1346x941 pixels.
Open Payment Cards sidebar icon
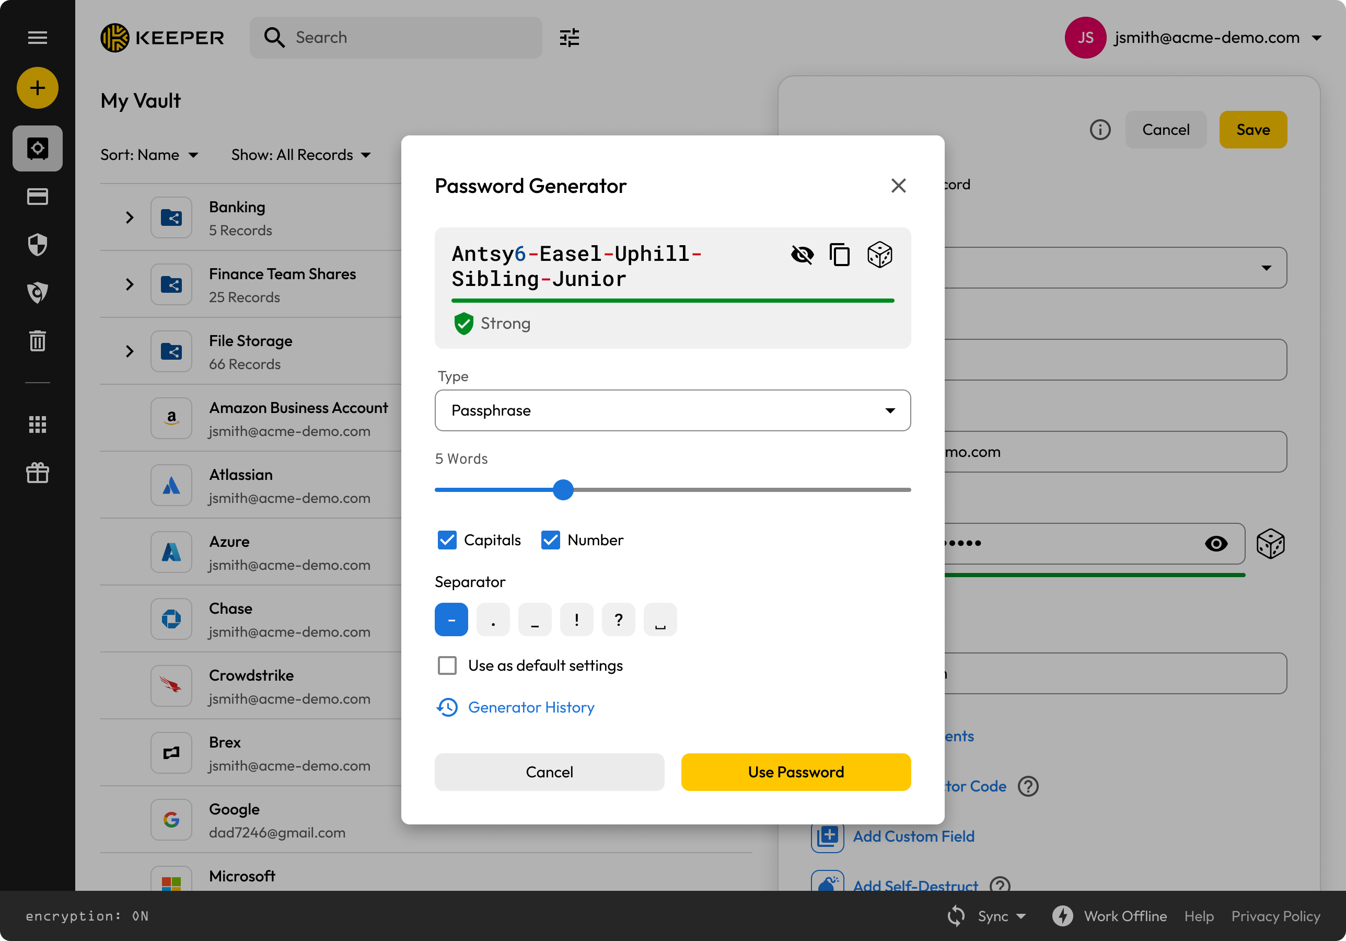[38, 197]
